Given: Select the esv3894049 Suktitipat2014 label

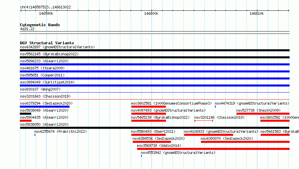Looking at the screenshot, I should click(47, 82).
